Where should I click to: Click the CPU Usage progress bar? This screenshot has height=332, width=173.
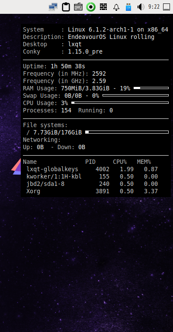(120, 103)
